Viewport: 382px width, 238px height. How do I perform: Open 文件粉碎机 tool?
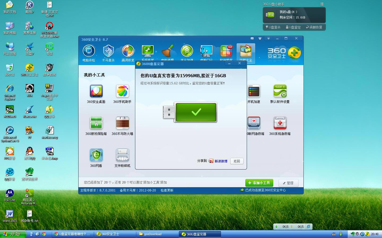point(122,158)
